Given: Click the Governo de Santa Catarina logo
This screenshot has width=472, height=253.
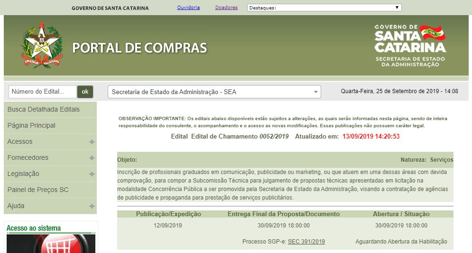Looking at the screenshot, I should [410, 45].
